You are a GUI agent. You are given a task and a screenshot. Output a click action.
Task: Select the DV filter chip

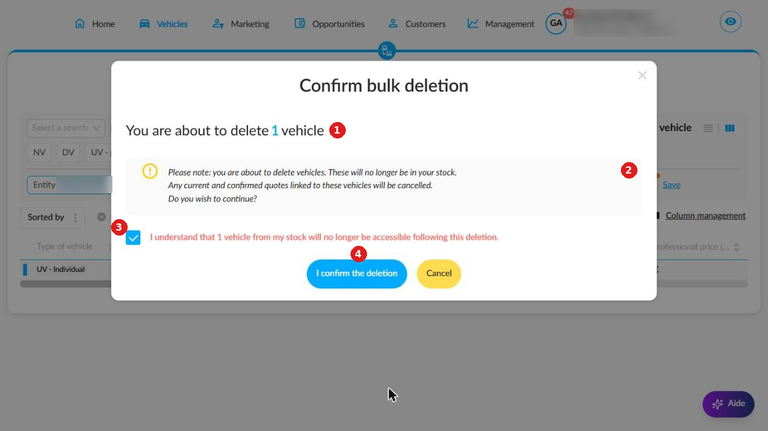68,152
